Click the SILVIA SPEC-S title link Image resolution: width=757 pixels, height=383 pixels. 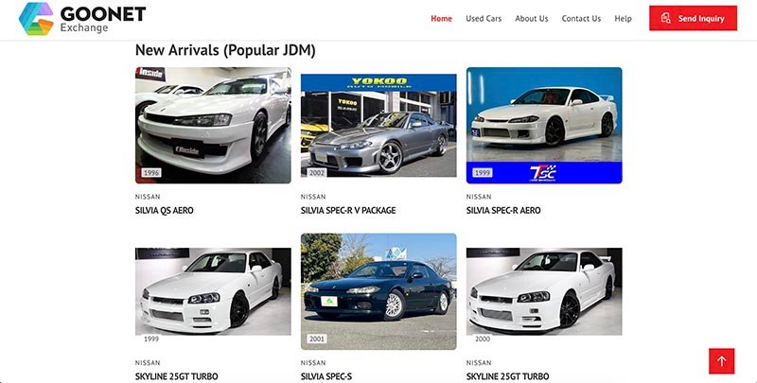coord(326,376)
